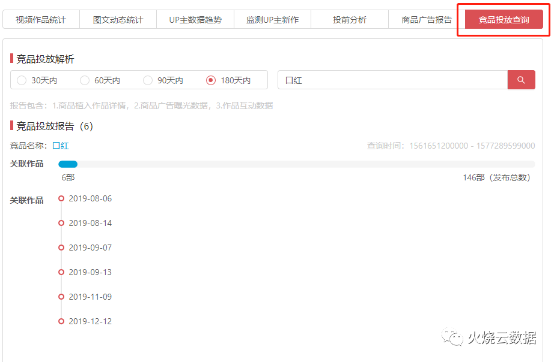Select the 2019-11-09 timeline marker
Screen dimensions: 554x362
(61, 297)
